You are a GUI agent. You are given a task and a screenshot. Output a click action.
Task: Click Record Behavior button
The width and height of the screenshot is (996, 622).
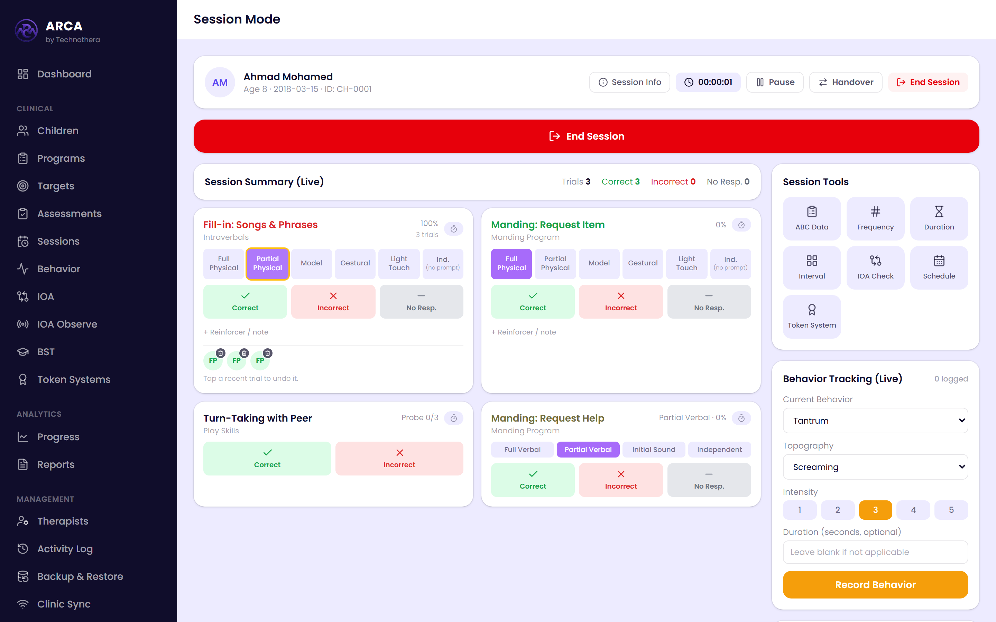(875, 585)
